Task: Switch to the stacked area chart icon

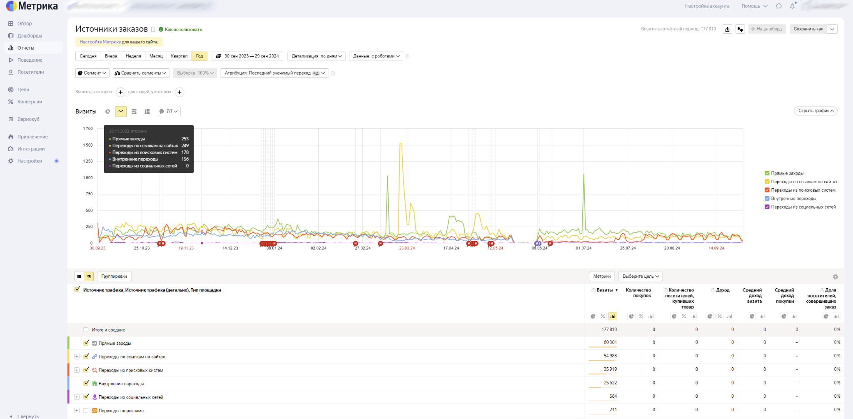Action: [x=134, y=111]
